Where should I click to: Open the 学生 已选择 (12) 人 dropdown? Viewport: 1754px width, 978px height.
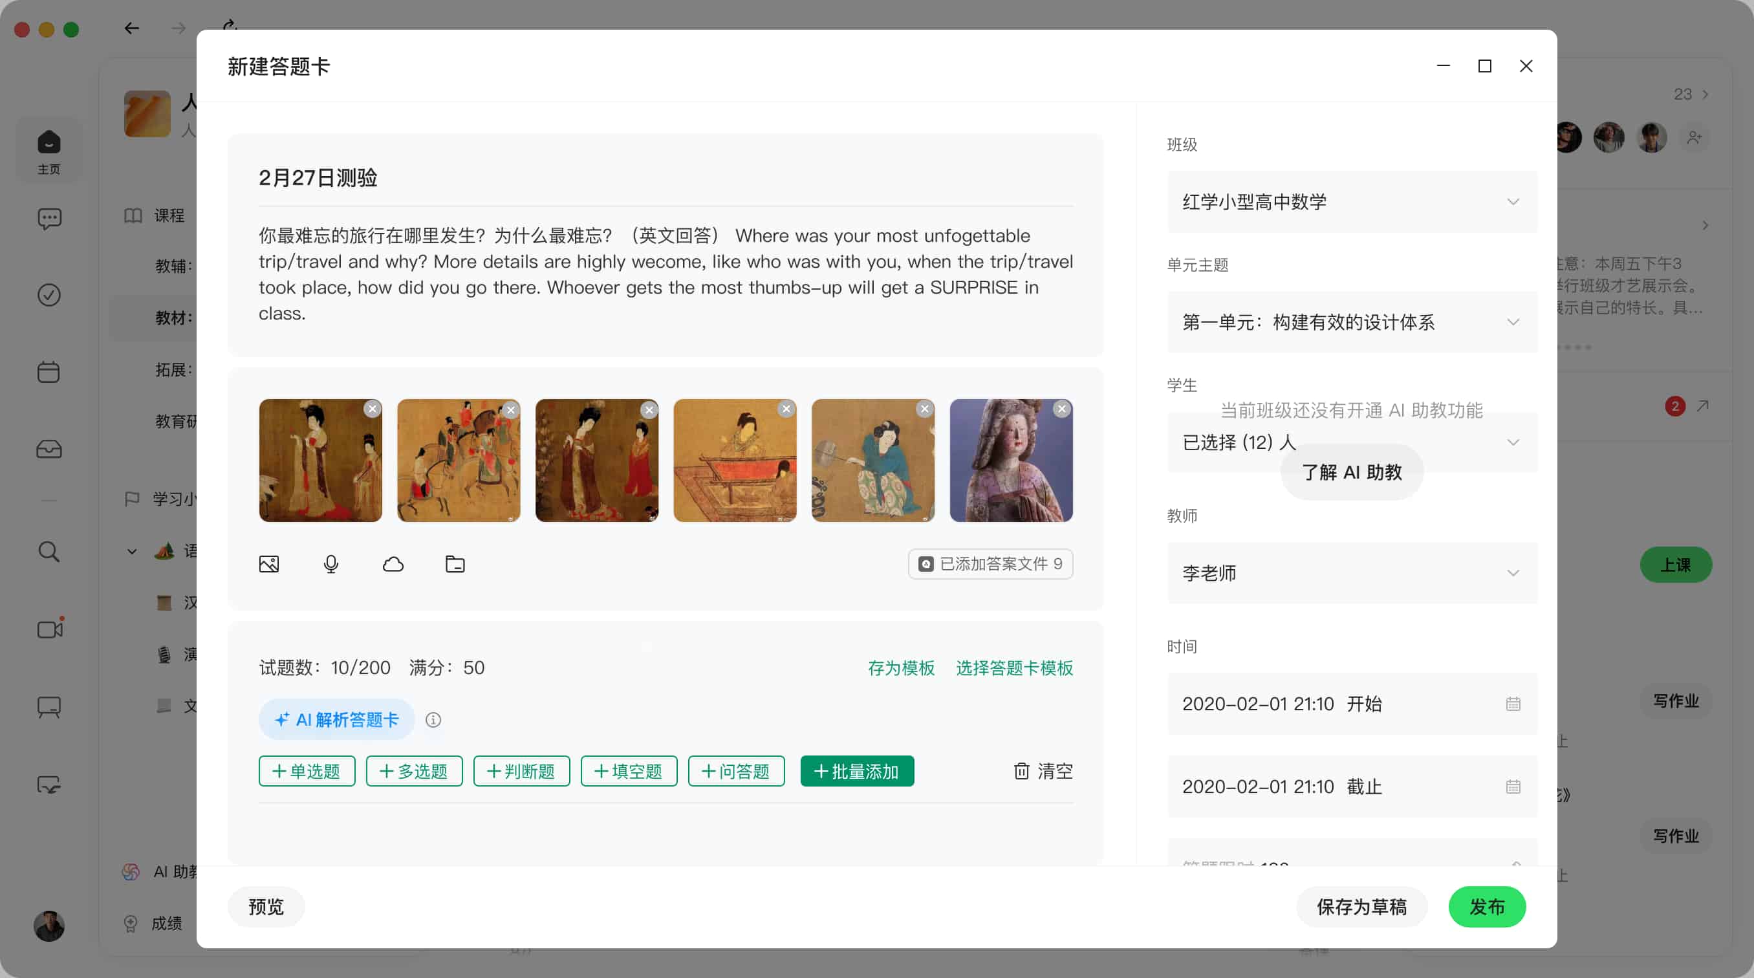(1352, 442)
